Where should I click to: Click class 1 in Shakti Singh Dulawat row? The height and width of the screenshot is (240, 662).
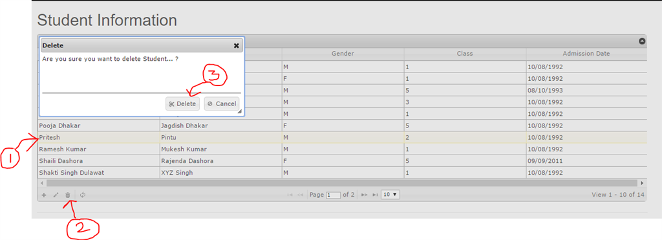pyautogui.click(x=465, y=173)
